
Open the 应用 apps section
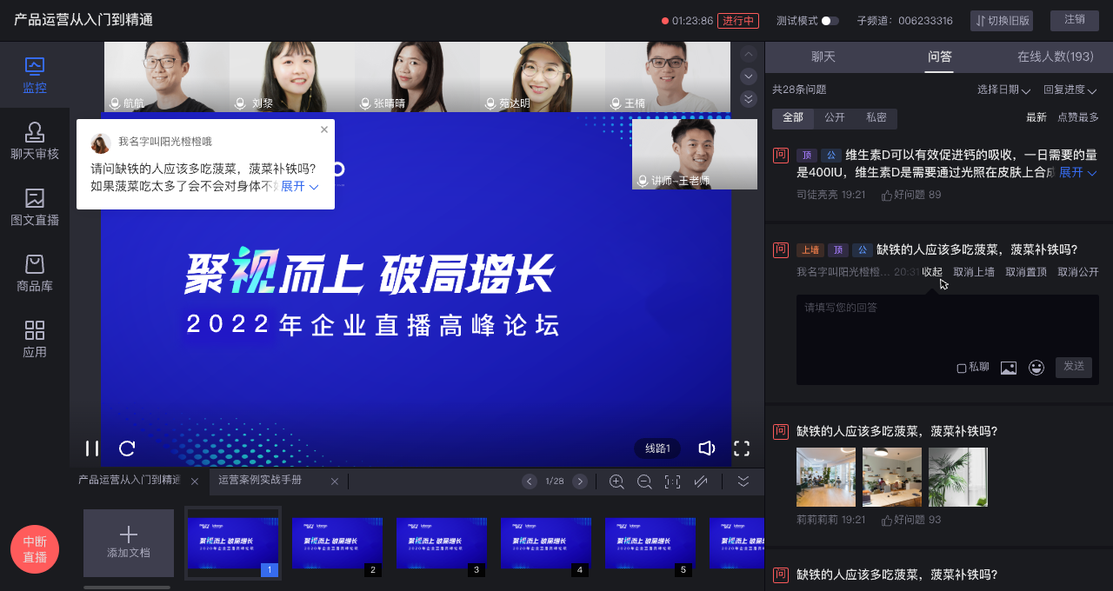pos(35,340)
